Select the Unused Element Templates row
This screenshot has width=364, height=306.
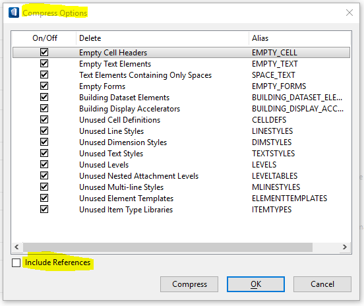click(181, 199)
